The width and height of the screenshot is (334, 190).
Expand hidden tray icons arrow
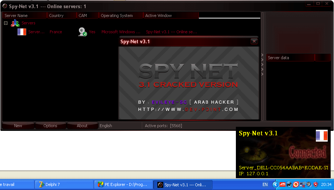click(275, 184)
